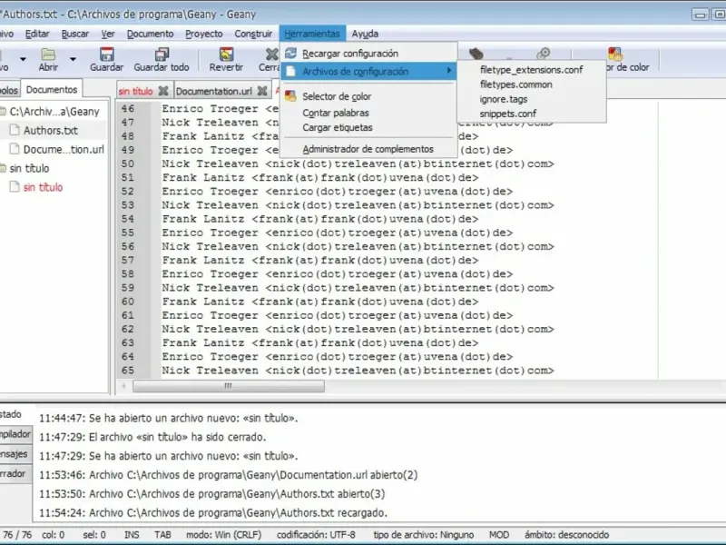The width and height of the screenshot is (726, 545).
Task: Click the color chooser icon in toolbar
Action: click(615, 54)
